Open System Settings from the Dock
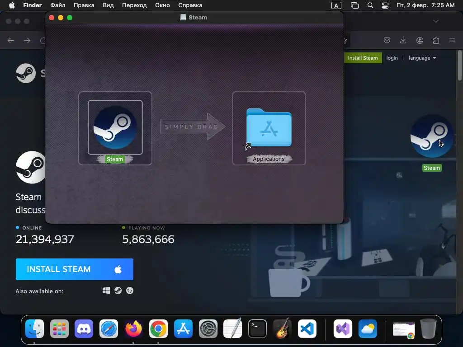463x347 pixels. click(x=208, y=328)
